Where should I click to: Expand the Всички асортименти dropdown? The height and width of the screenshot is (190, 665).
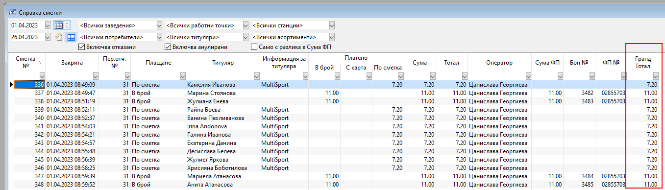pyautogui.click(x=332, y=37)
